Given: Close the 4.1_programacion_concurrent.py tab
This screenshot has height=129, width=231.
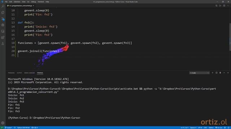Looking at the screenshot, I should pos(34,6).
